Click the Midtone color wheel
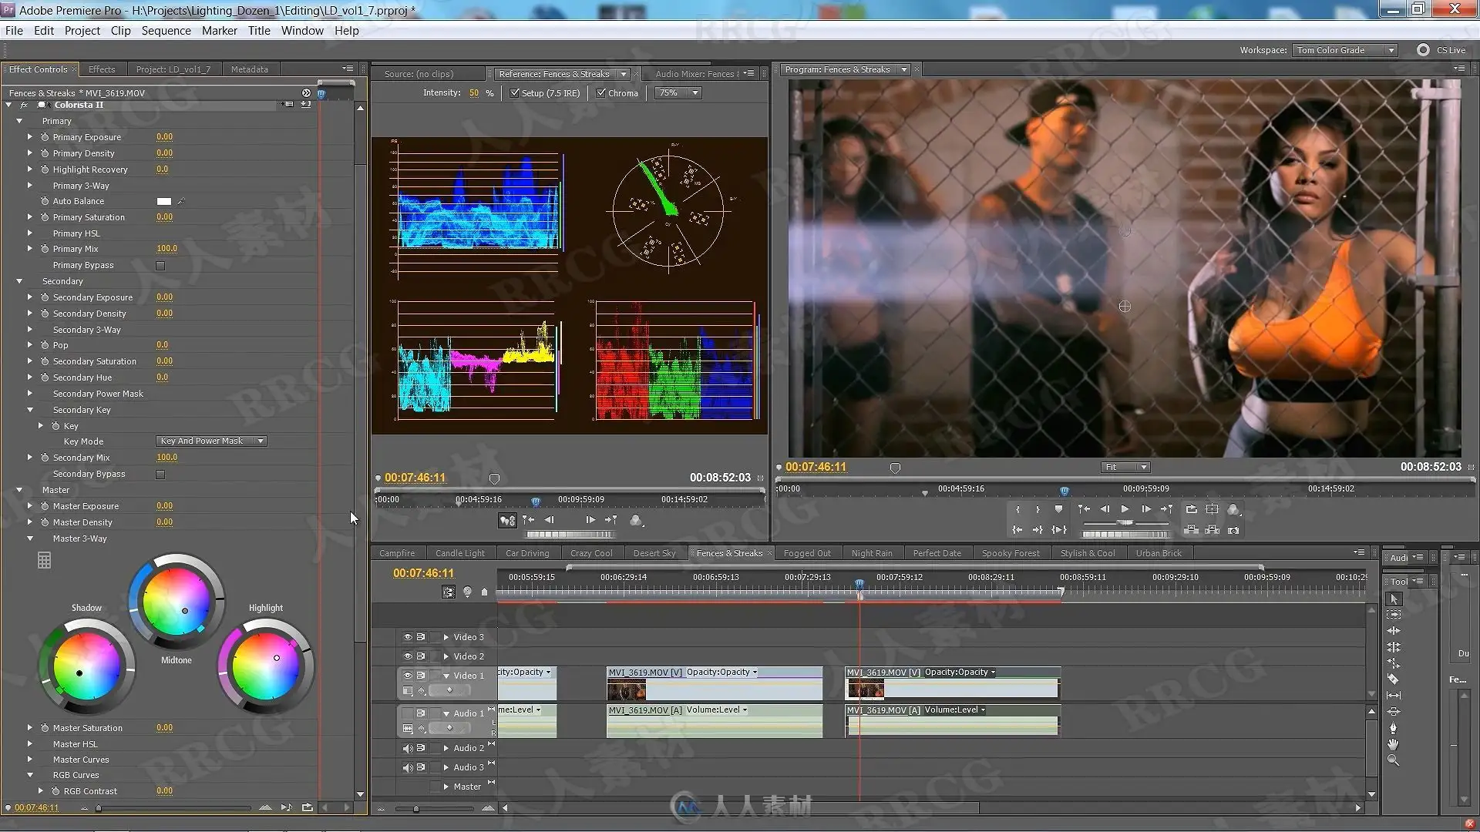The width and height of the screenshot is (1480, 832). point(177,600)
